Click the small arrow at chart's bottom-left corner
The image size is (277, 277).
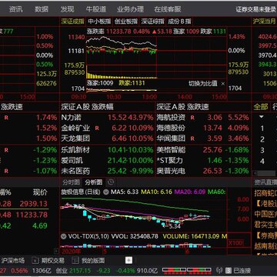pyautogui.click(x=56, y=250)
